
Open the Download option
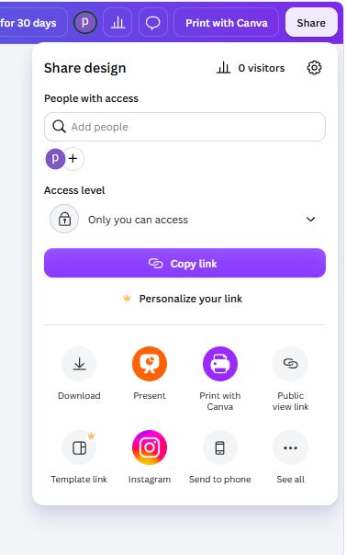79,364
